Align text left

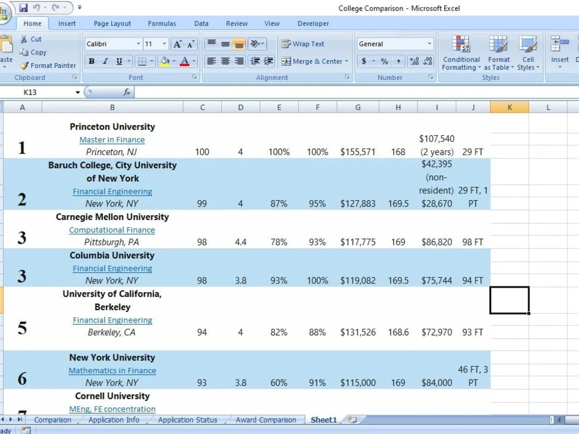tap(211, 61)
